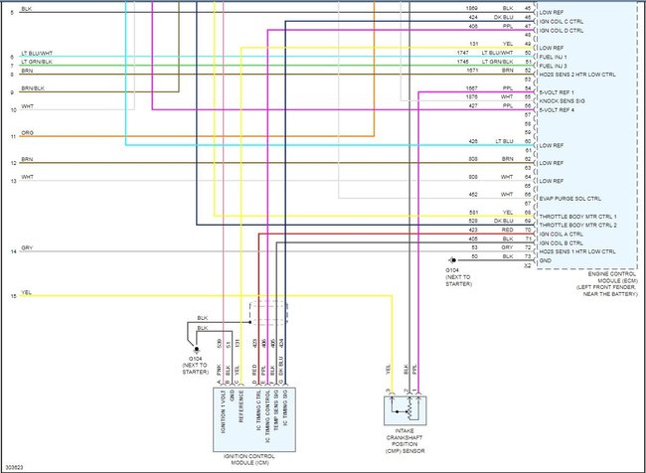
Task: Click the EVAP PURGE SOL CTRL label
Action: [570, 199]
